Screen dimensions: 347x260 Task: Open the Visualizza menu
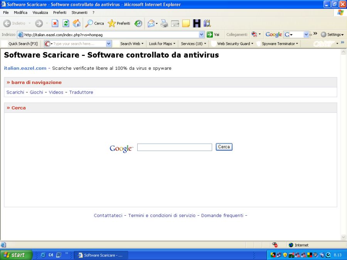point(40,13)
